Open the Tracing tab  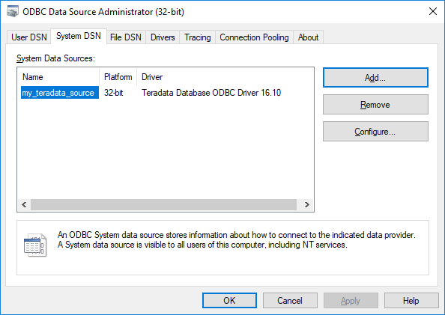coord(198,37)
